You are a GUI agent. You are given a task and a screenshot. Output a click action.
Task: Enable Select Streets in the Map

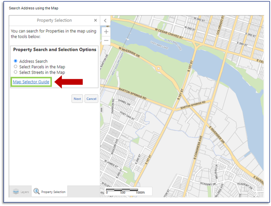(x=16, y=72)
